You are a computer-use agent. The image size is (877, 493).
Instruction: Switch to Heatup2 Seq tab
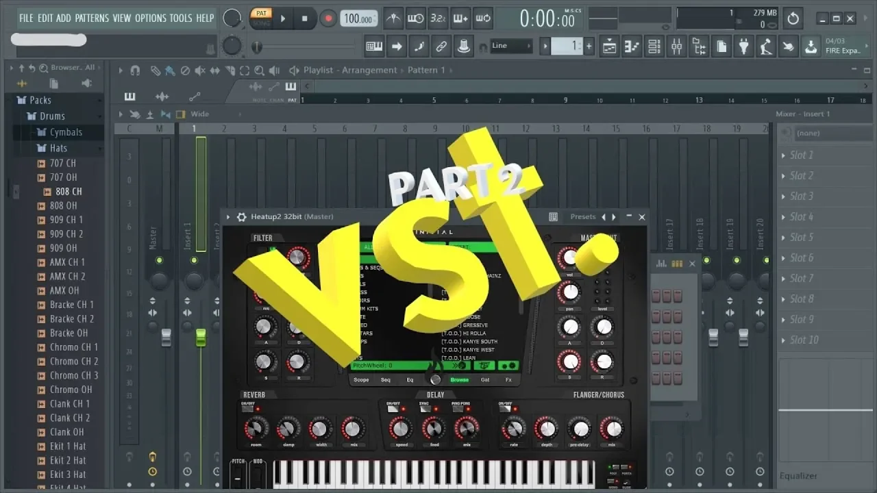386,380
